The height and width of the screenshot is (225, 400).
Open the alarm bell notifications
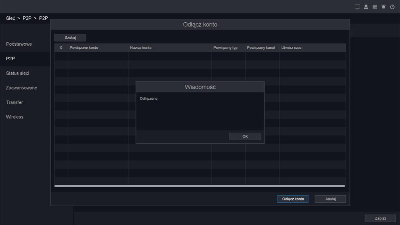tap(384, 7)
